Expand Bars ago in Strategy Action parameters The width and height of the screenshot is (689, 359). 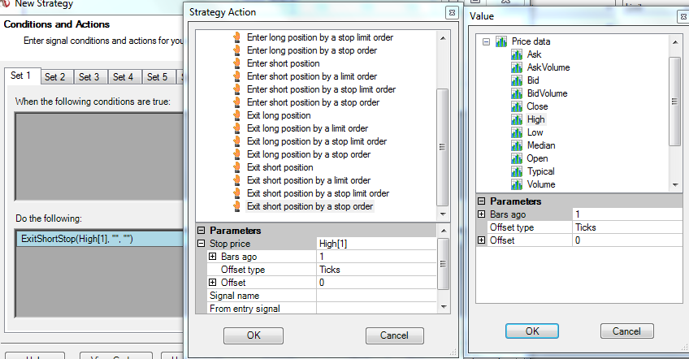tap(213, 257)
